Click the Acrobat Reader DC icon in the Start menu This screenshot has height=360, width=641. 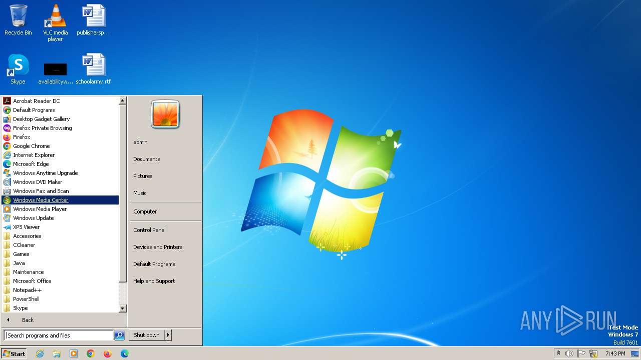[x=7, y=101]
